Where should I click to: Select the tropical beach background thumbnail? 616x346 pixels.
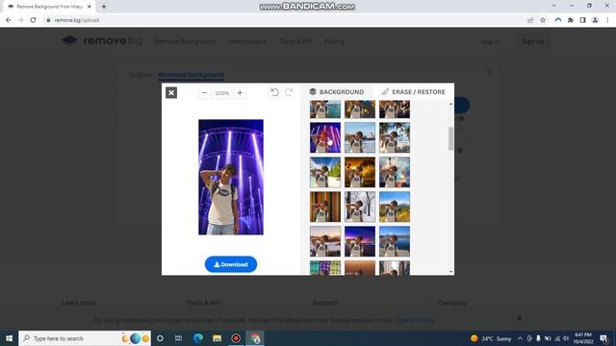(325, 172)
